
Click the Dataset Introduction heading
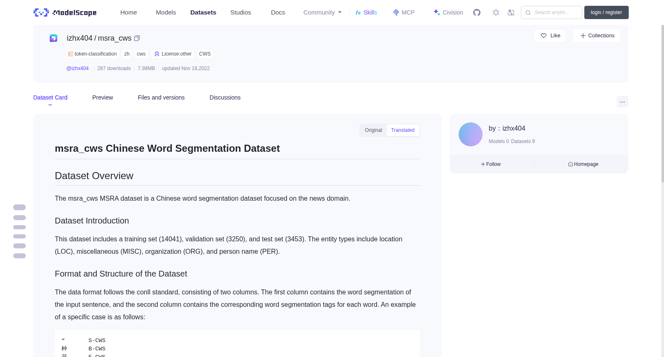[x=92, y=221]
